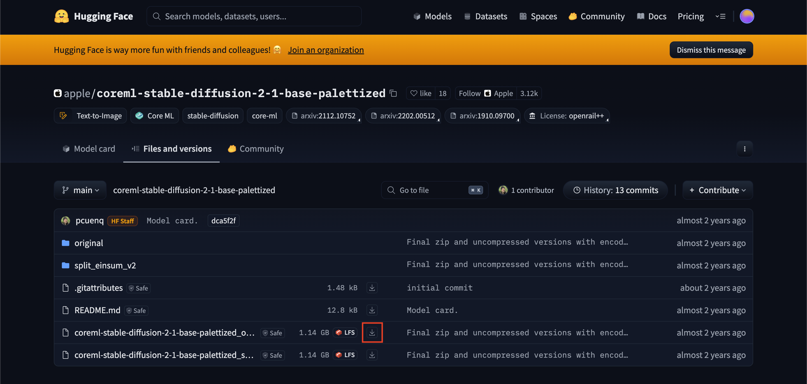807x384 pixels.
Task: Open the apple organization link in title
Action: 77,93
